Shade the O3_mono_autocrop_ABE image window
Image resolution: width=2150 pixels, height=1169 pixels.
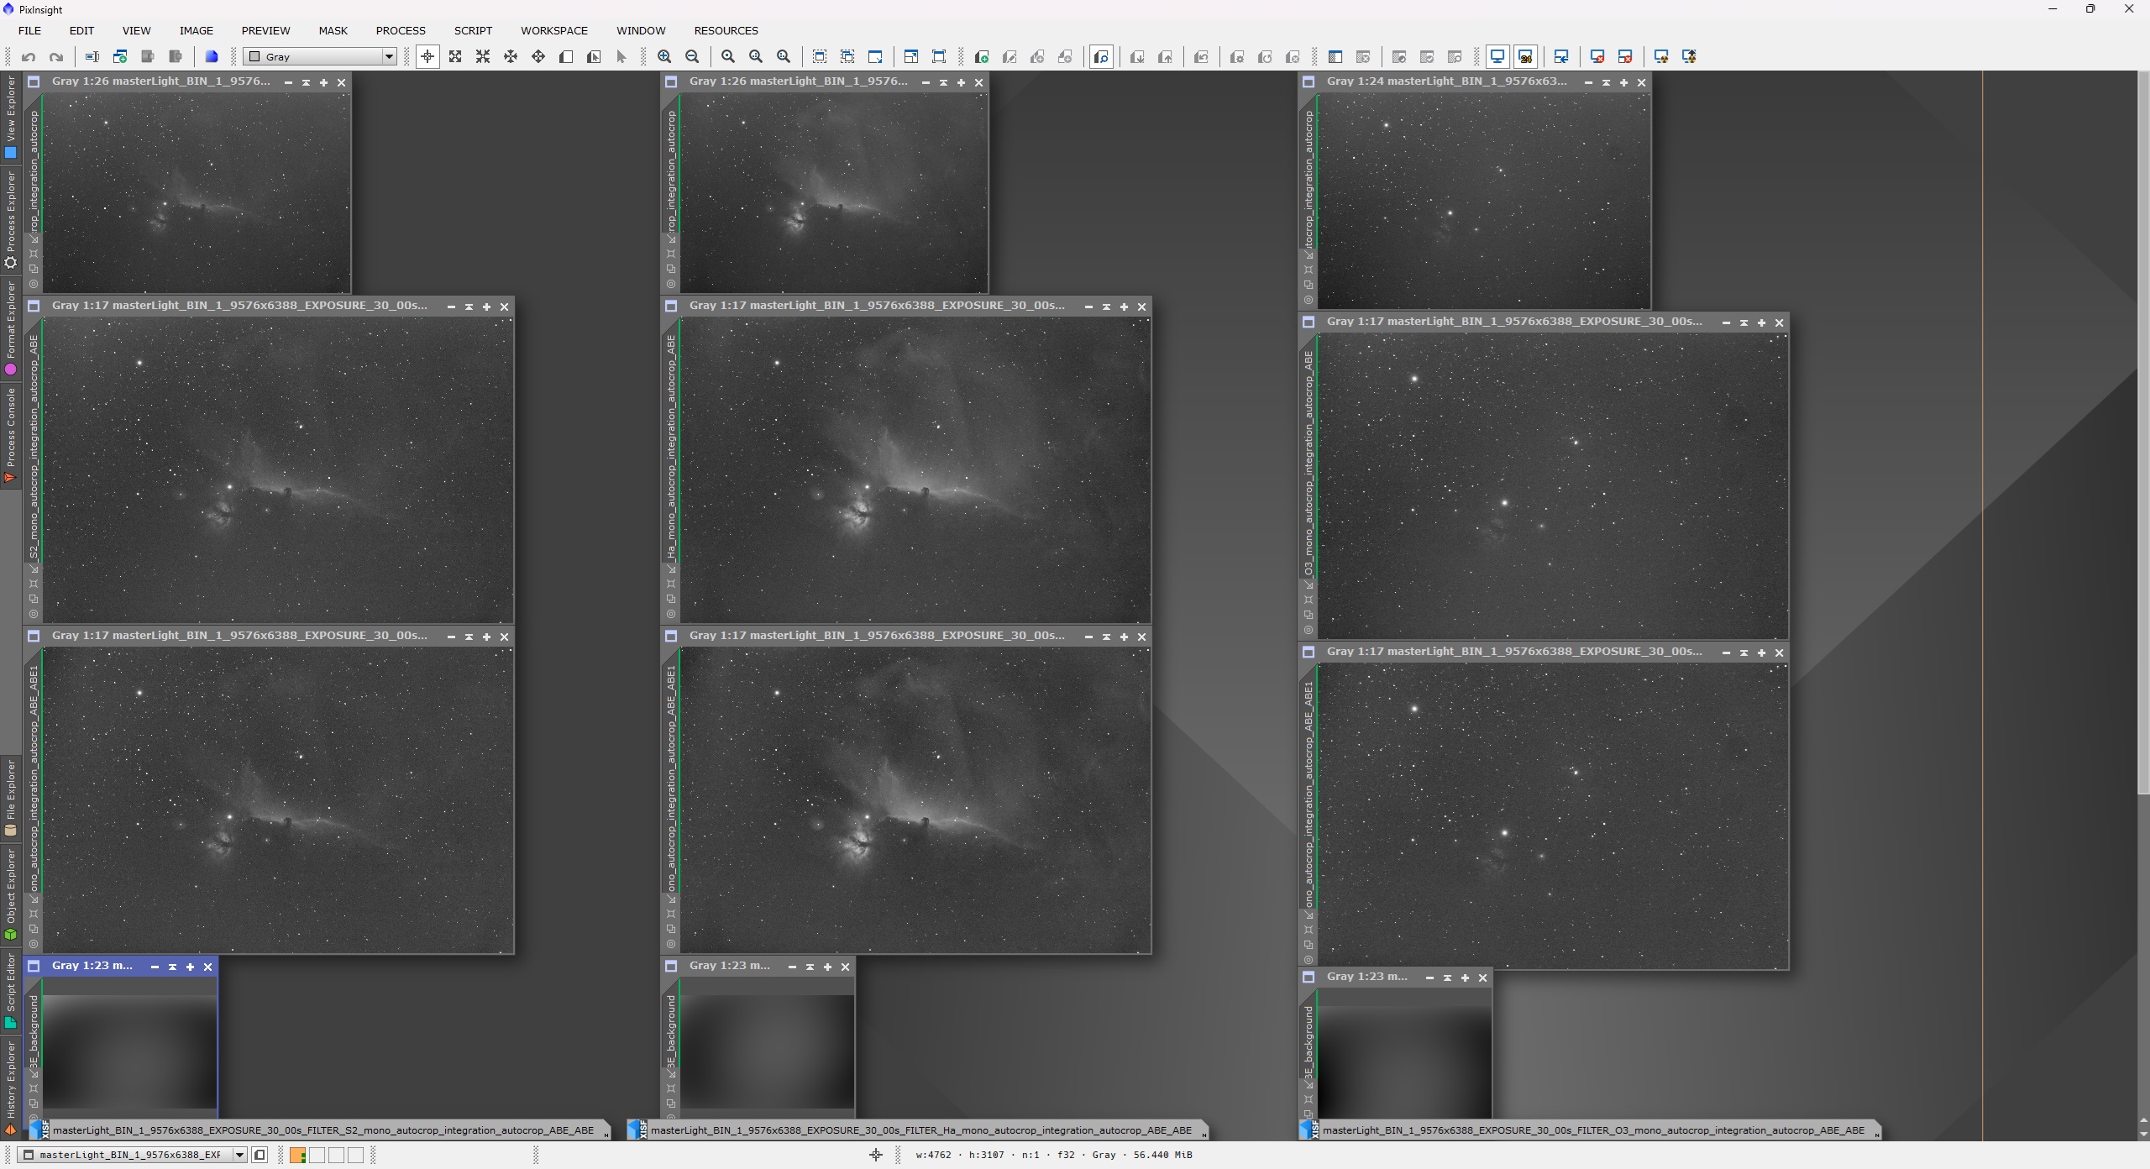[1744, 322]
